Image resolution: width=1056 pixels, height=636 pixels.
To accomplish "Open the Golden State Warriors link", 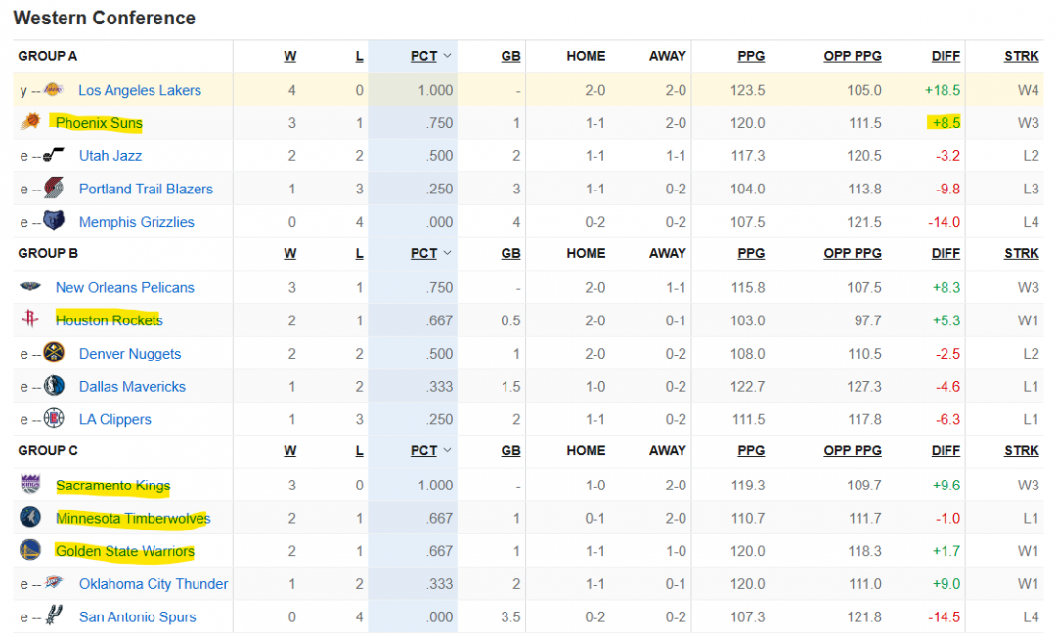I will tap(125, 551).
